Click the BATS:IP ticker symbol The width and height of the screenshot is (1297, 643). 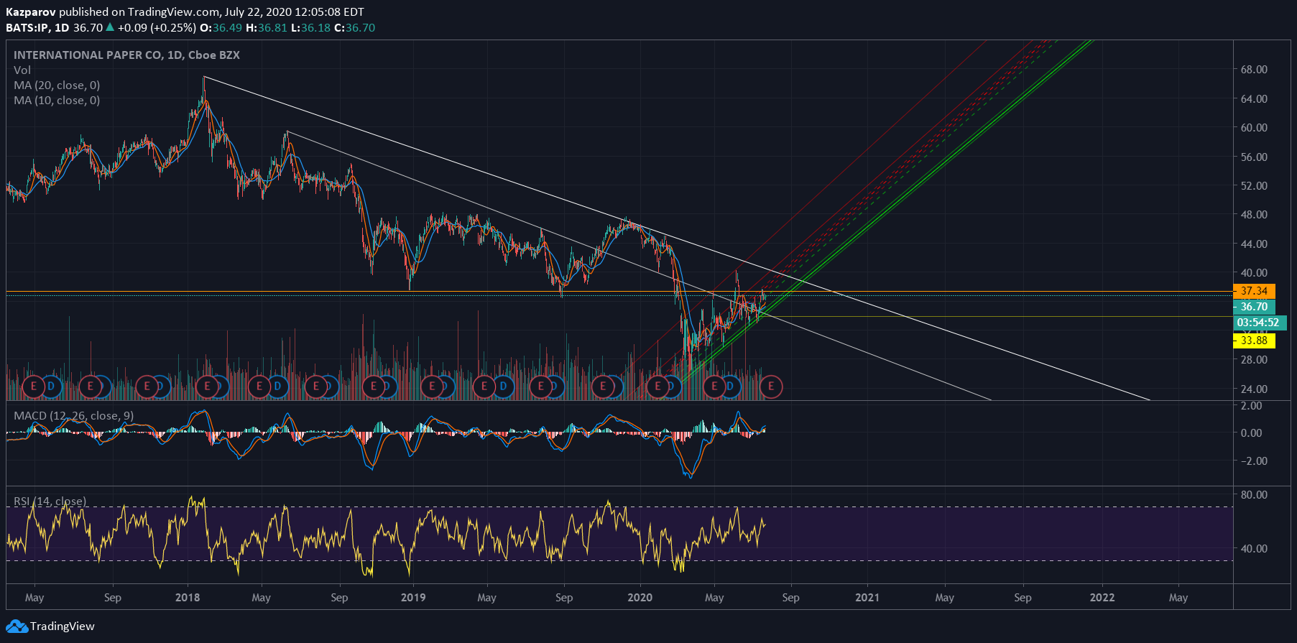[x=27, y=27]
